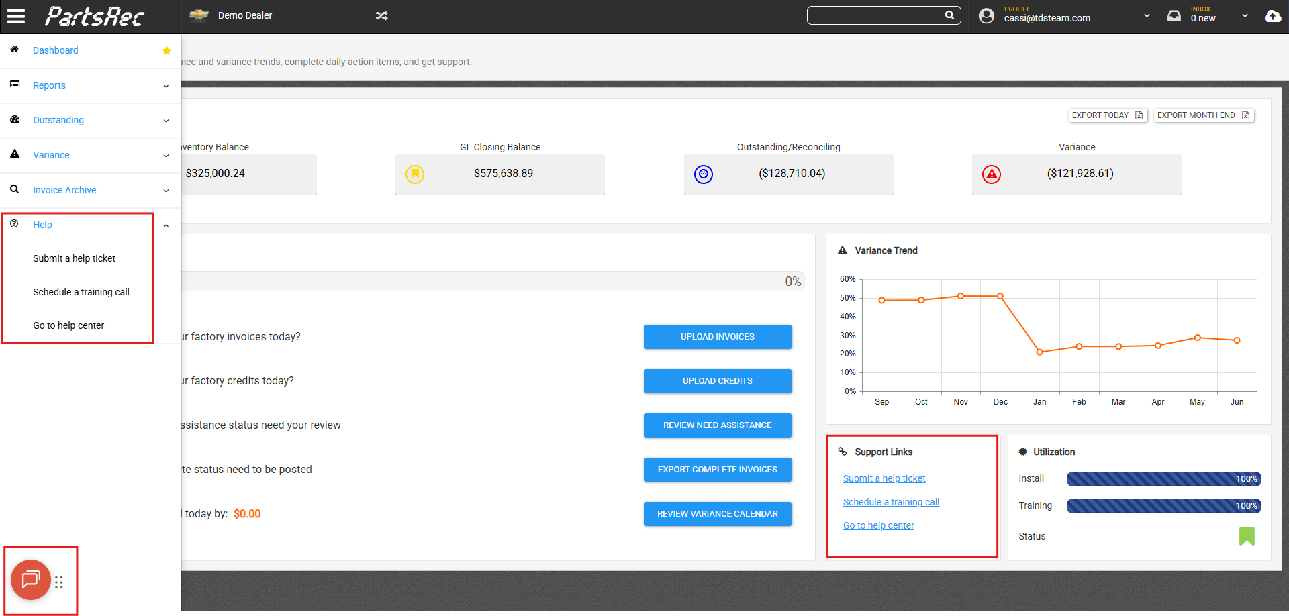Viewport: 1289px width, 616px height.
Task: Select Submit a help ticket in sidebar
Action: click(x=74, y=258)
